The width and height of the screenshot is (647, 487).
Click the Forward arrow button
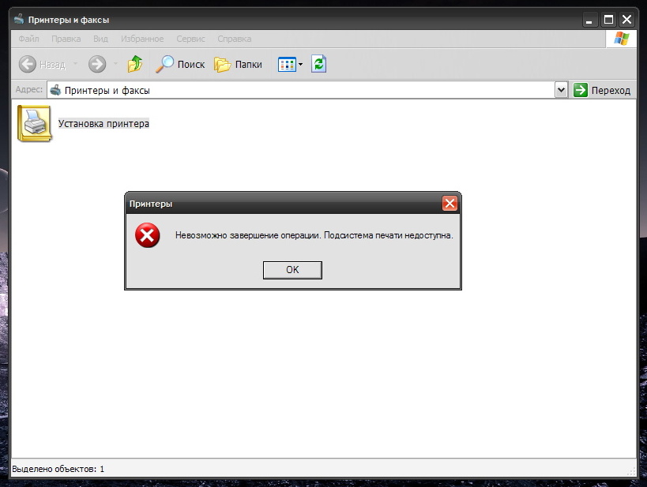(x=97, y=65)
